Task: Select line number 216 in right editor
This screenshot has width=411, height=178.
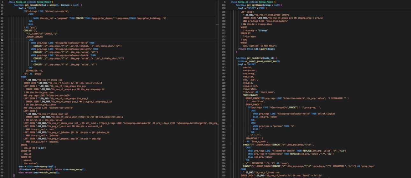Action: point(224,169)
